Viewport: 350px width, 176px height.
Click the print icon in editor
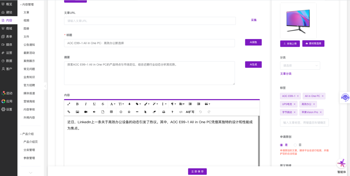[164, 112]
